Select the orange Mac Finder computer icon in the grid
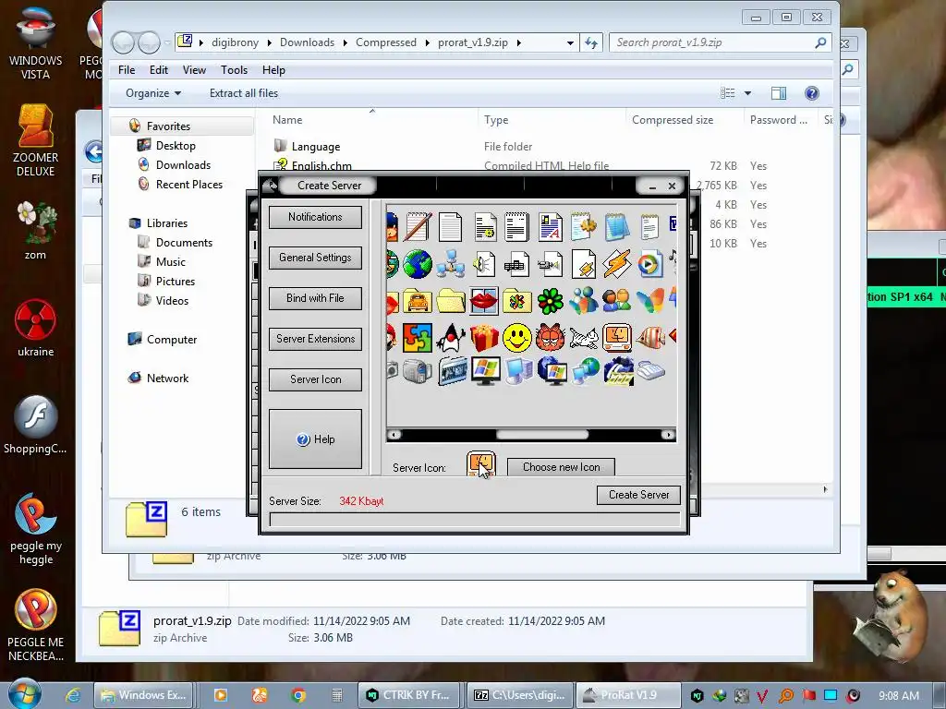The image size is (946, 709). [616, 338]
